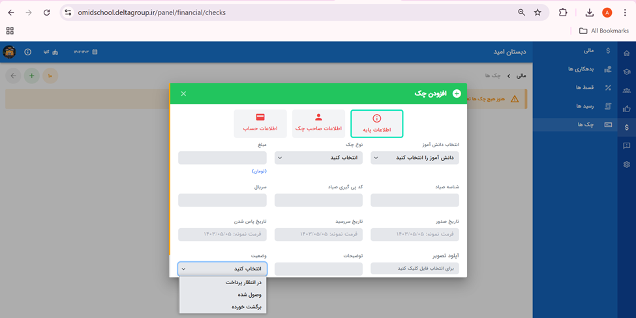This screenshot has width=636, height=318.
Task: Click the orange page-size ۱۰ button
Action: coord(50,76)
